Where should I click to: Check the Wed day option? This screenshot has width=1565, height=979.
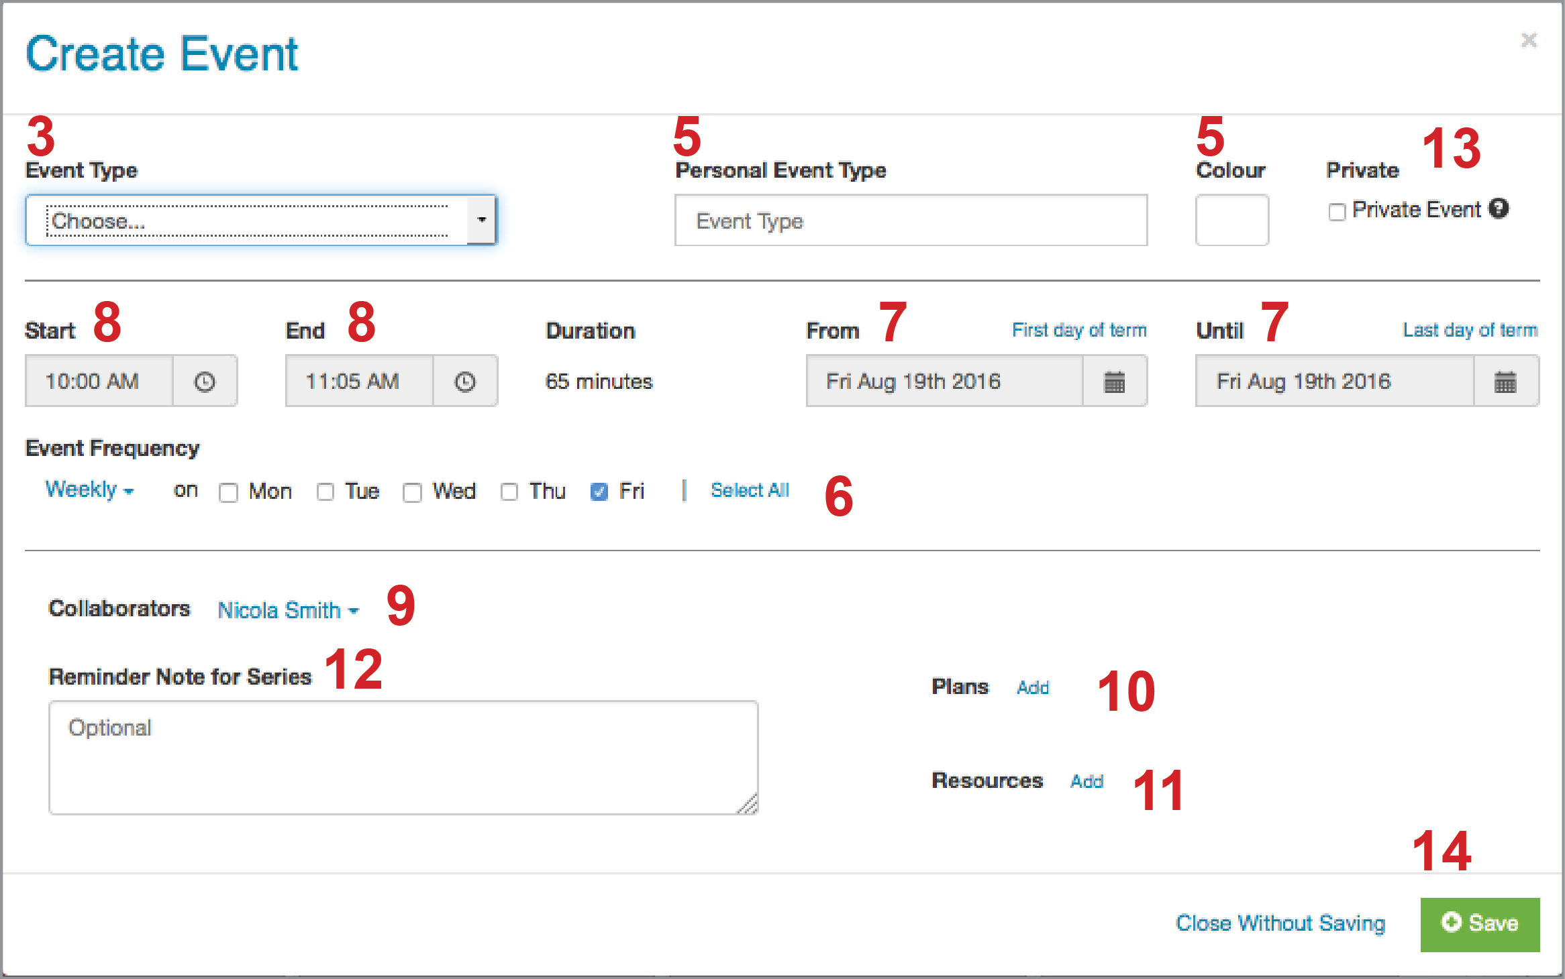point(412,492)
